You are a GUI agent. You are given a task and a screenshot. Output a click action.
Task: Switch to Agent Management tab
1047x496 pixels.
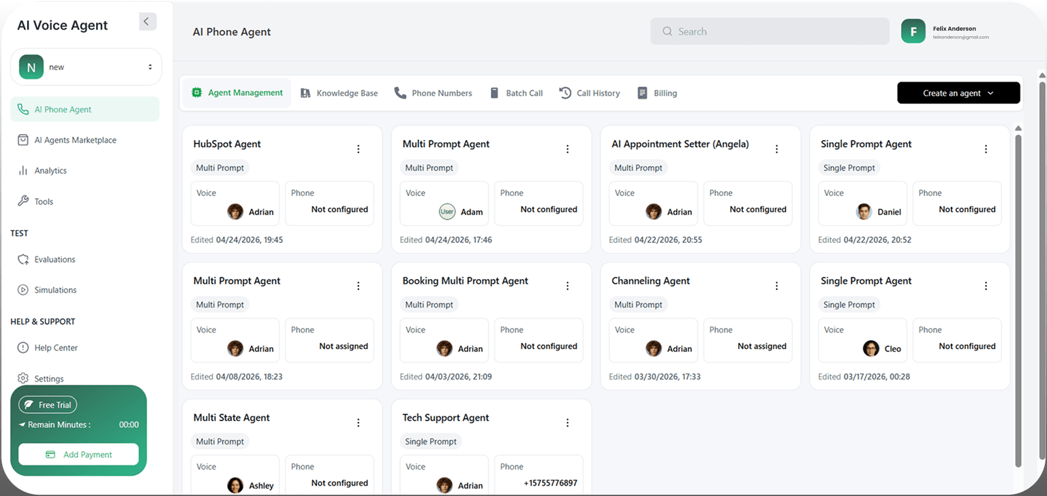[237, 93]
